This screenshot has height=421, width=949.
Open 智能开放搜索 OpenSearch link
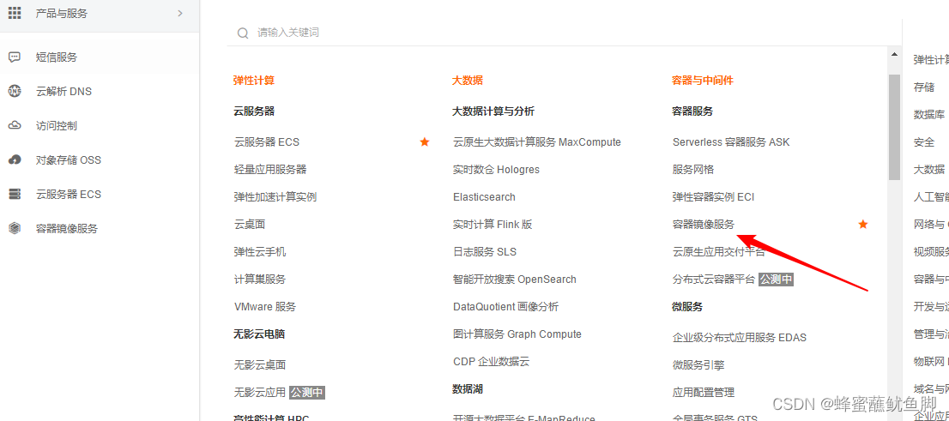(x=515, y=280)
